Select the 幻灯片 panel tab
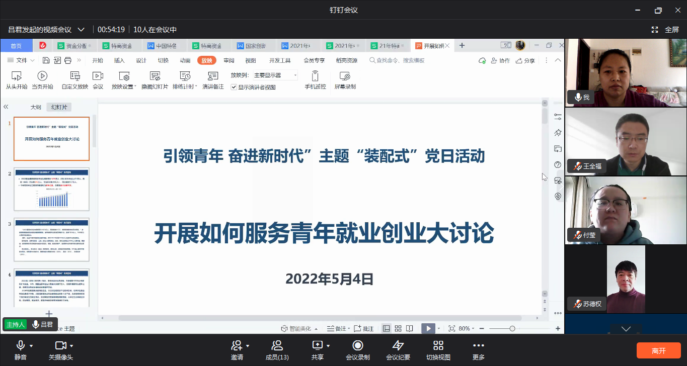 [x=58, y=107]
